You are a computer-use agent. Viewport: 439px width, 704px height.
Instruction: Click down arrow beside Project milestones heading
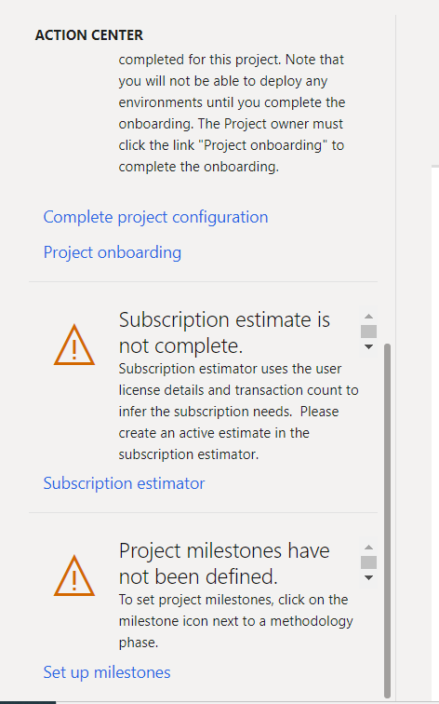coord(368,577)
